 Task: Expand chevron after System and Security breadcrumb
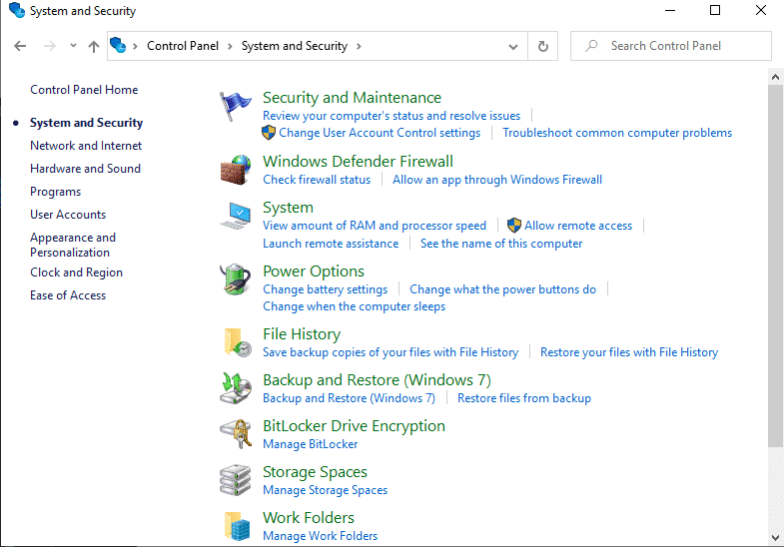point(359,46)
